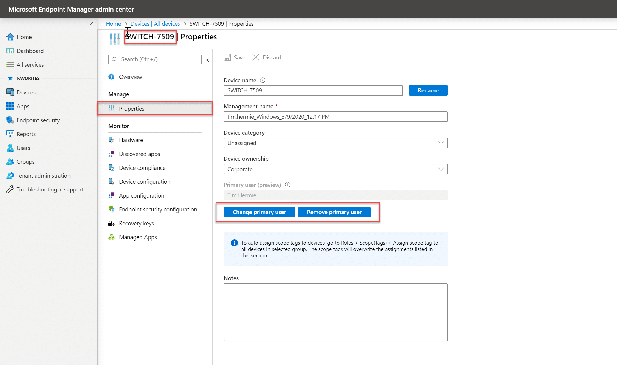
Task: Click Devices | All devices breadcrumb link
Action: 155,24
